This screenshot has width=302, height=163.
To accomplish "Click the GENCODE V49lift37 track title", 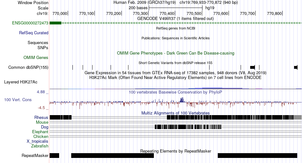I will coord(175,19).
